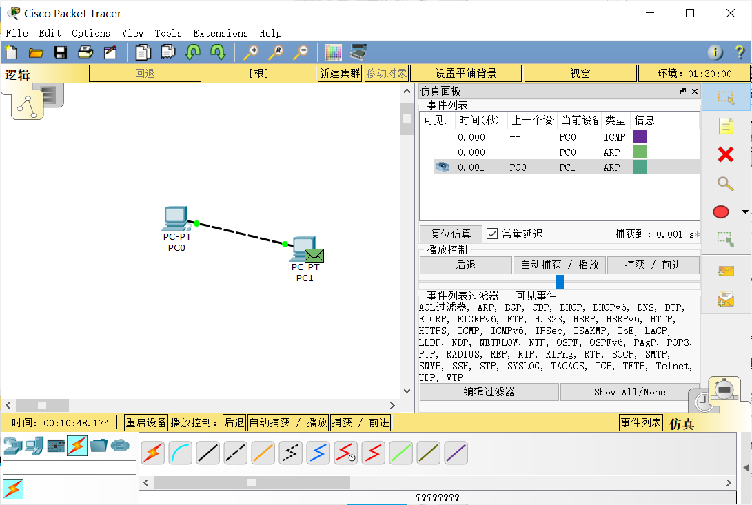Open the File menu
Screen dimensions: 752x505
pyautogui.click(x=17, y=33)
